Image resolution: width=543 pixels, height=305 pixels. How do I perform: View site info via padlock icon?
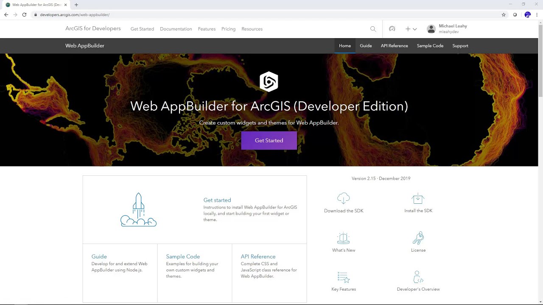pyautogui.click(x=36, y=15)
